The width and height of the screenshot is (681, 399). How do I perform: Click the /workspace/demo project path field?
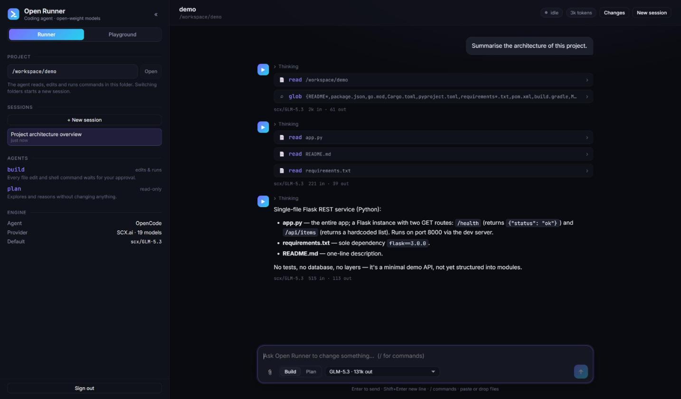(x=73, y=72)
